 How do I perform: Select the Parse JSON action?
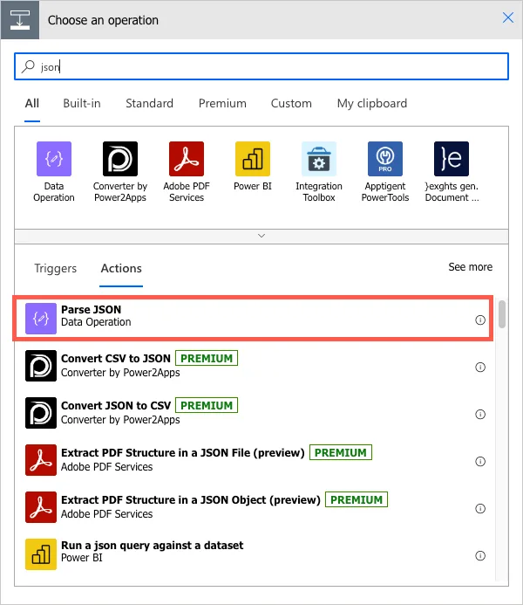253,319
